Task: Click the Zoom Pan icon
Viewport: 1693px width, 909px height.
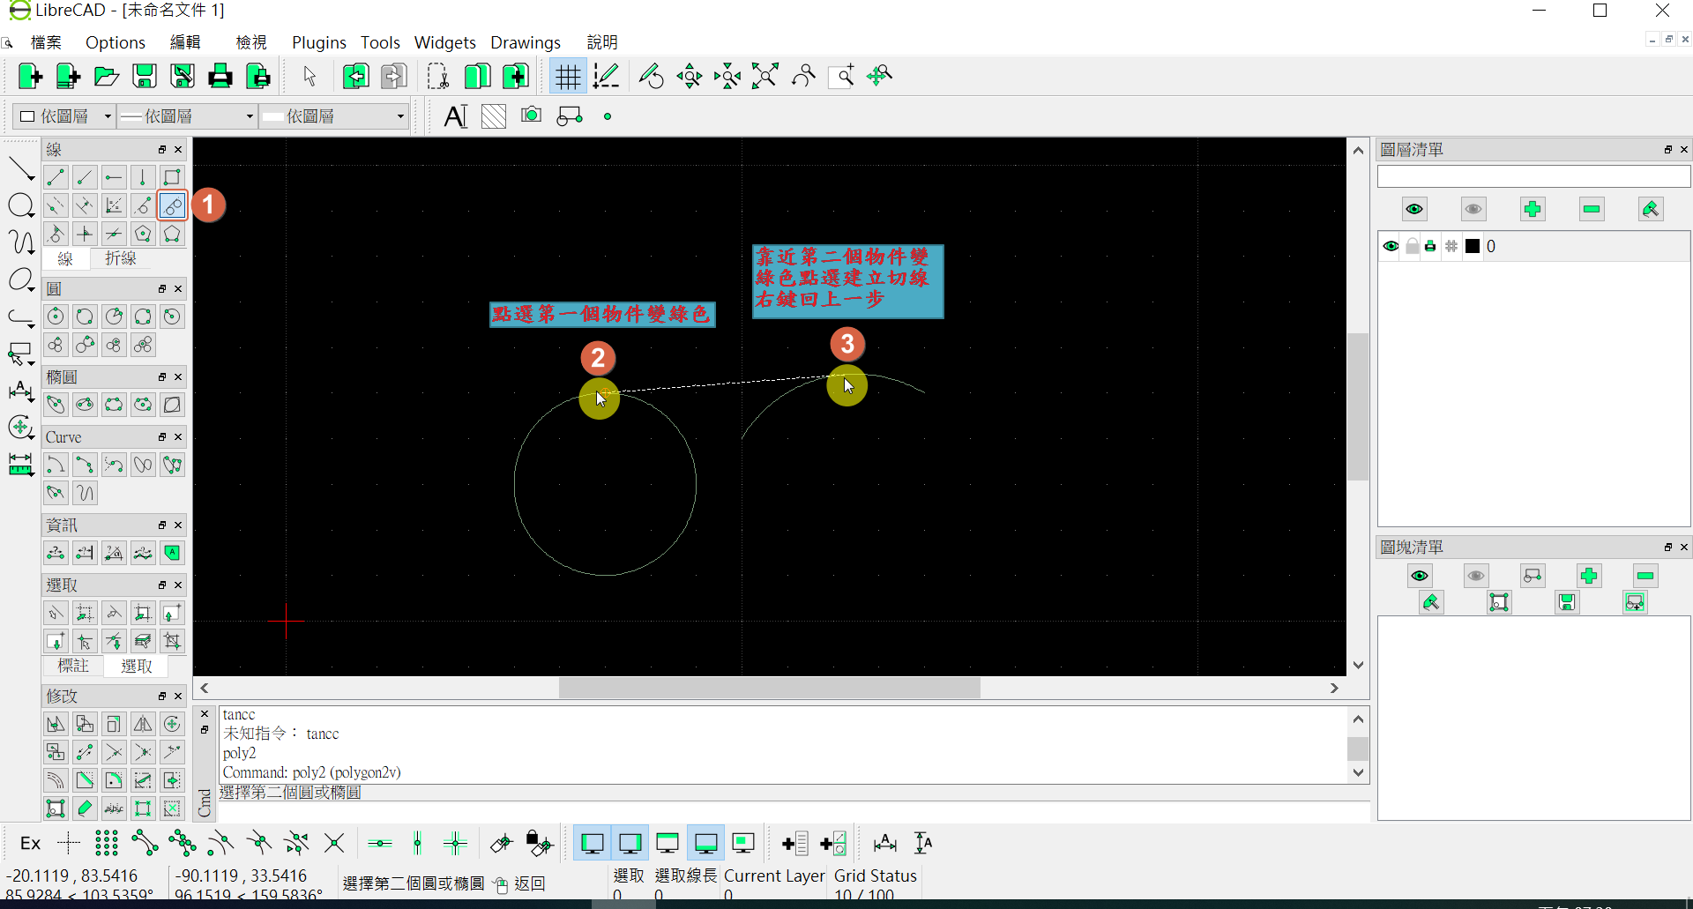Action: tap(879, 77)
